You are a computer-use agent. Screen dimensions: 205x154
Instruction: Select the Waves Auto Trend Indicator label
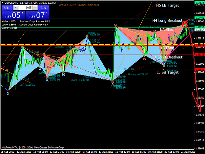[x=79, y=5]
